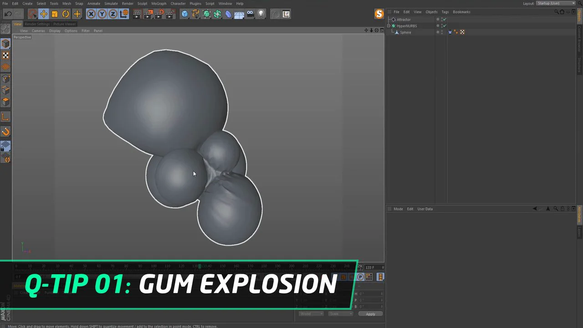Screen dimensions: 583x328
Task: Open the MoGraph menu
Action: (159, 3)
